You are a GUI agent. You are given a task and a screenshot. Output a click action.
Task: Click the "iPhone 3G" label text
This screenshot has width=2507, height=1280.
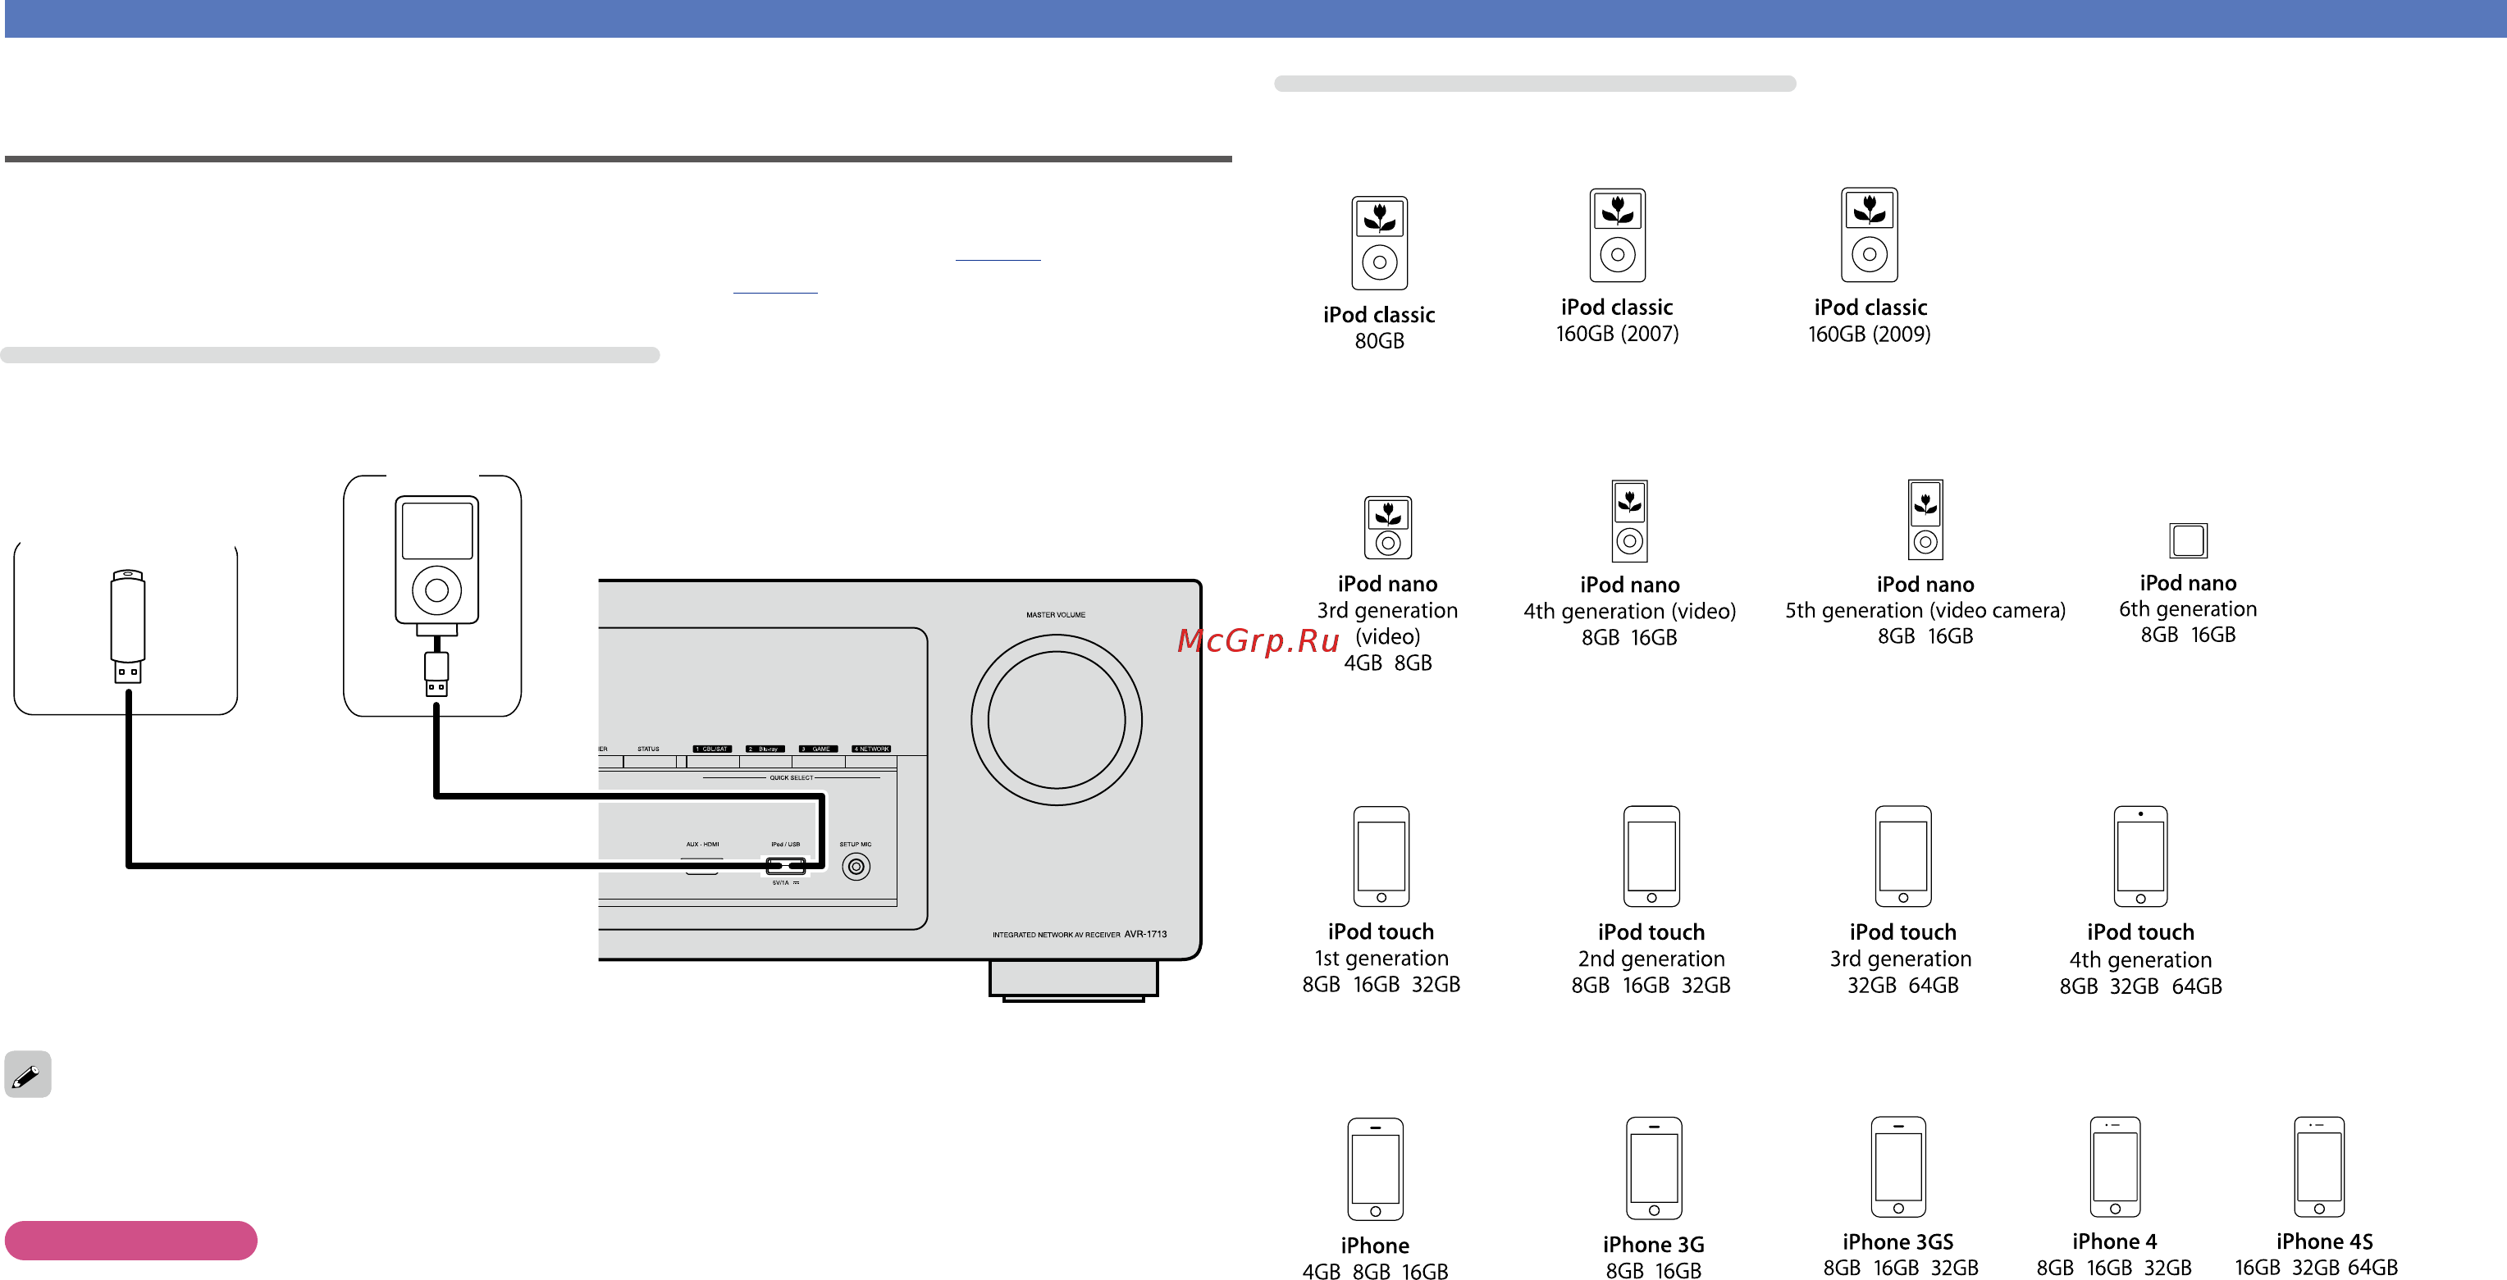1654,1244
